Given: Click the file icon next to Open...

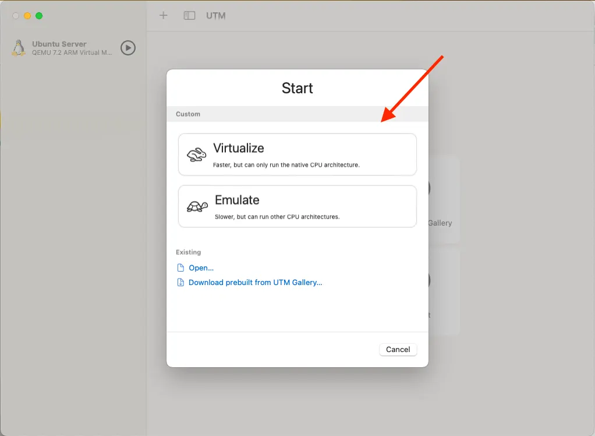Looking at the screenshot, I should point(180,268).
